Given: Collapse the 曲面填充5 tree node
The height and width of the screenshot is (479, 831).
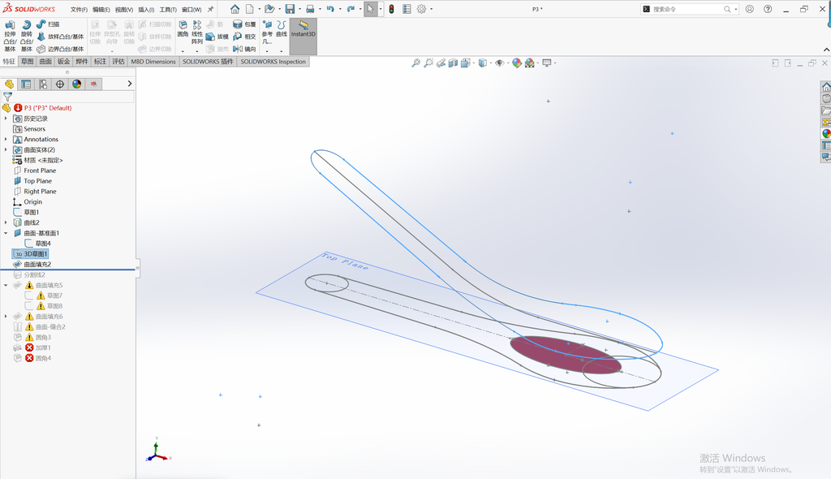Looking at the screenshot, I should point(6,286).
